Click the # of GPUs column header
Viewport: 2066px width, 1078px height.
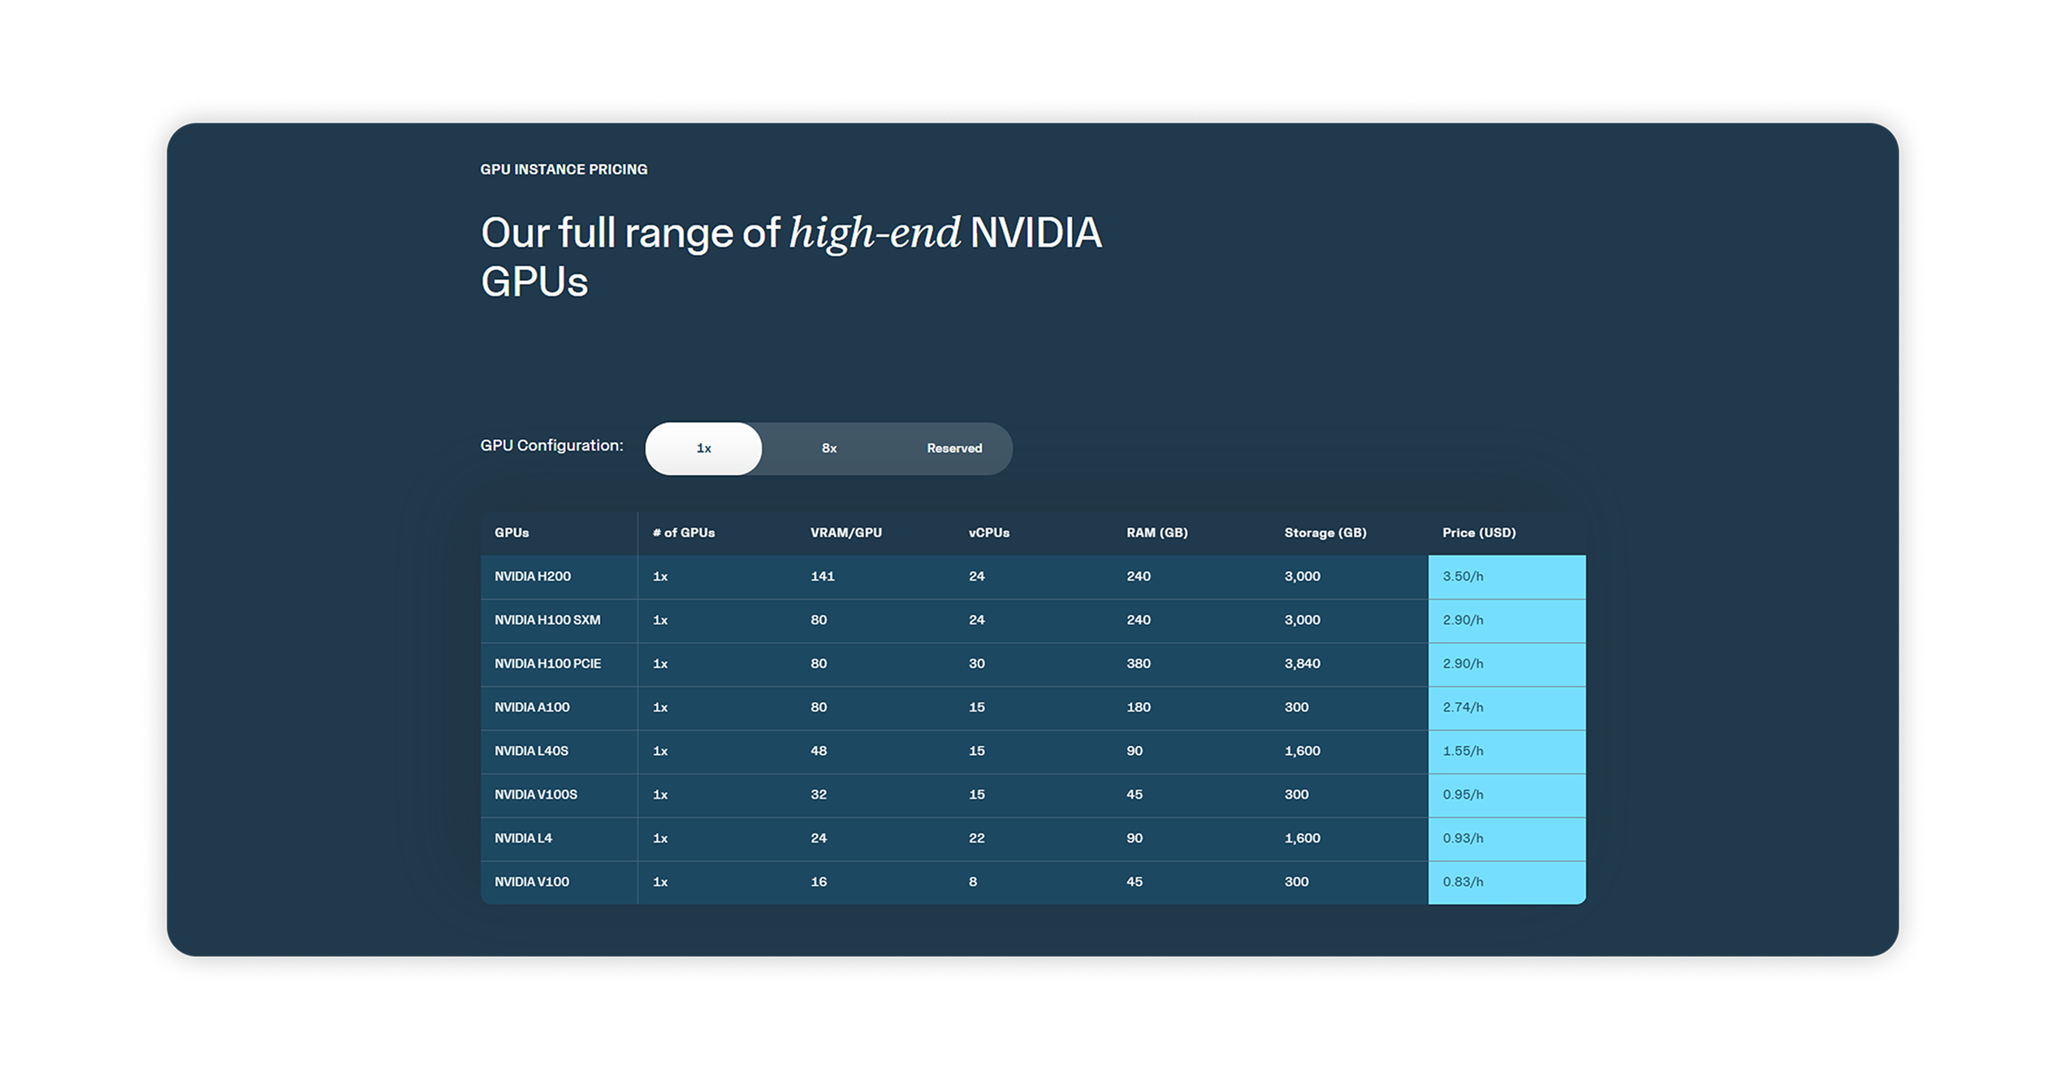coord(684,533)
